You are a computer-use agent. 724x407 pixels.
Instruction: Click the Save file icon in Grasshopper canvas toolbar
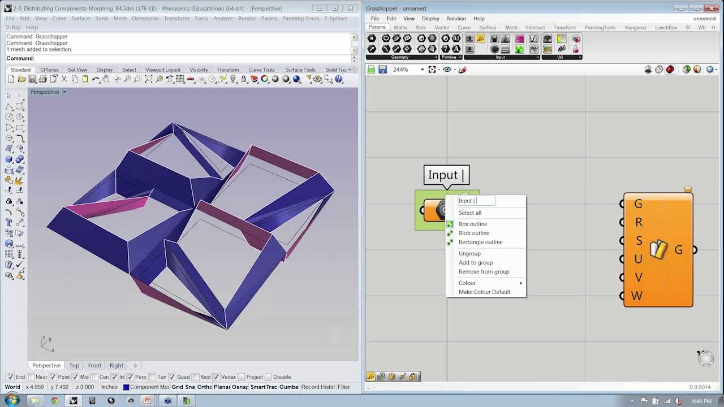click(x=382, y=70)
